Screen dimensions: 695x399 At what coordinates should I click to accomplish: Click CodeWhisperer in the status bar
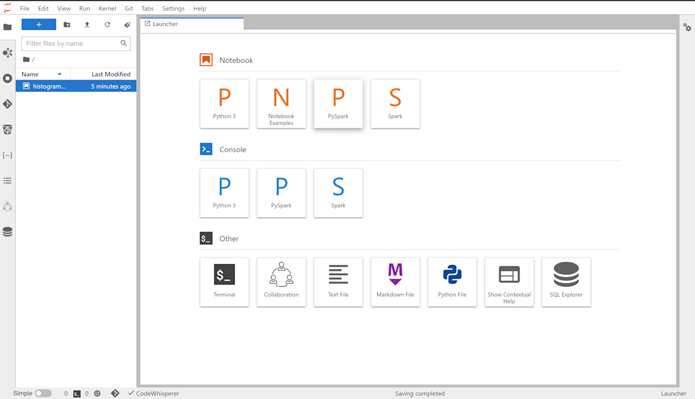point(153,393)
